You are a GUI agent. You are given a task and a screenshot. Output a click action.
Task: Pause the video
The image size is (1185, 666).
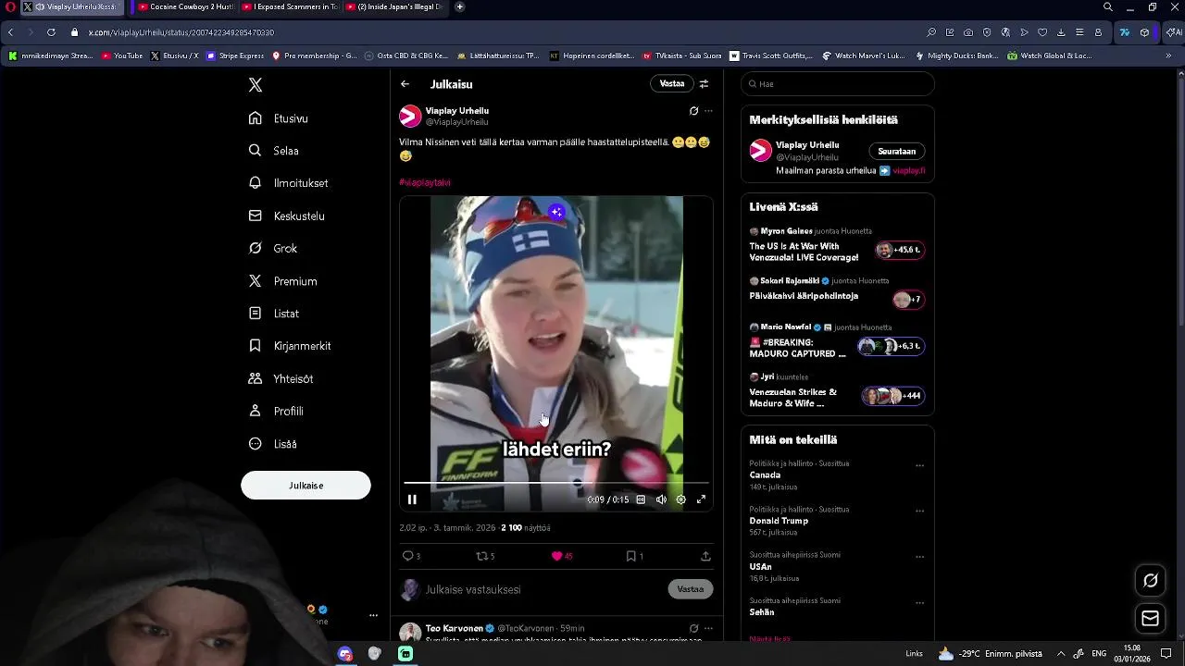tap(412, 499)
